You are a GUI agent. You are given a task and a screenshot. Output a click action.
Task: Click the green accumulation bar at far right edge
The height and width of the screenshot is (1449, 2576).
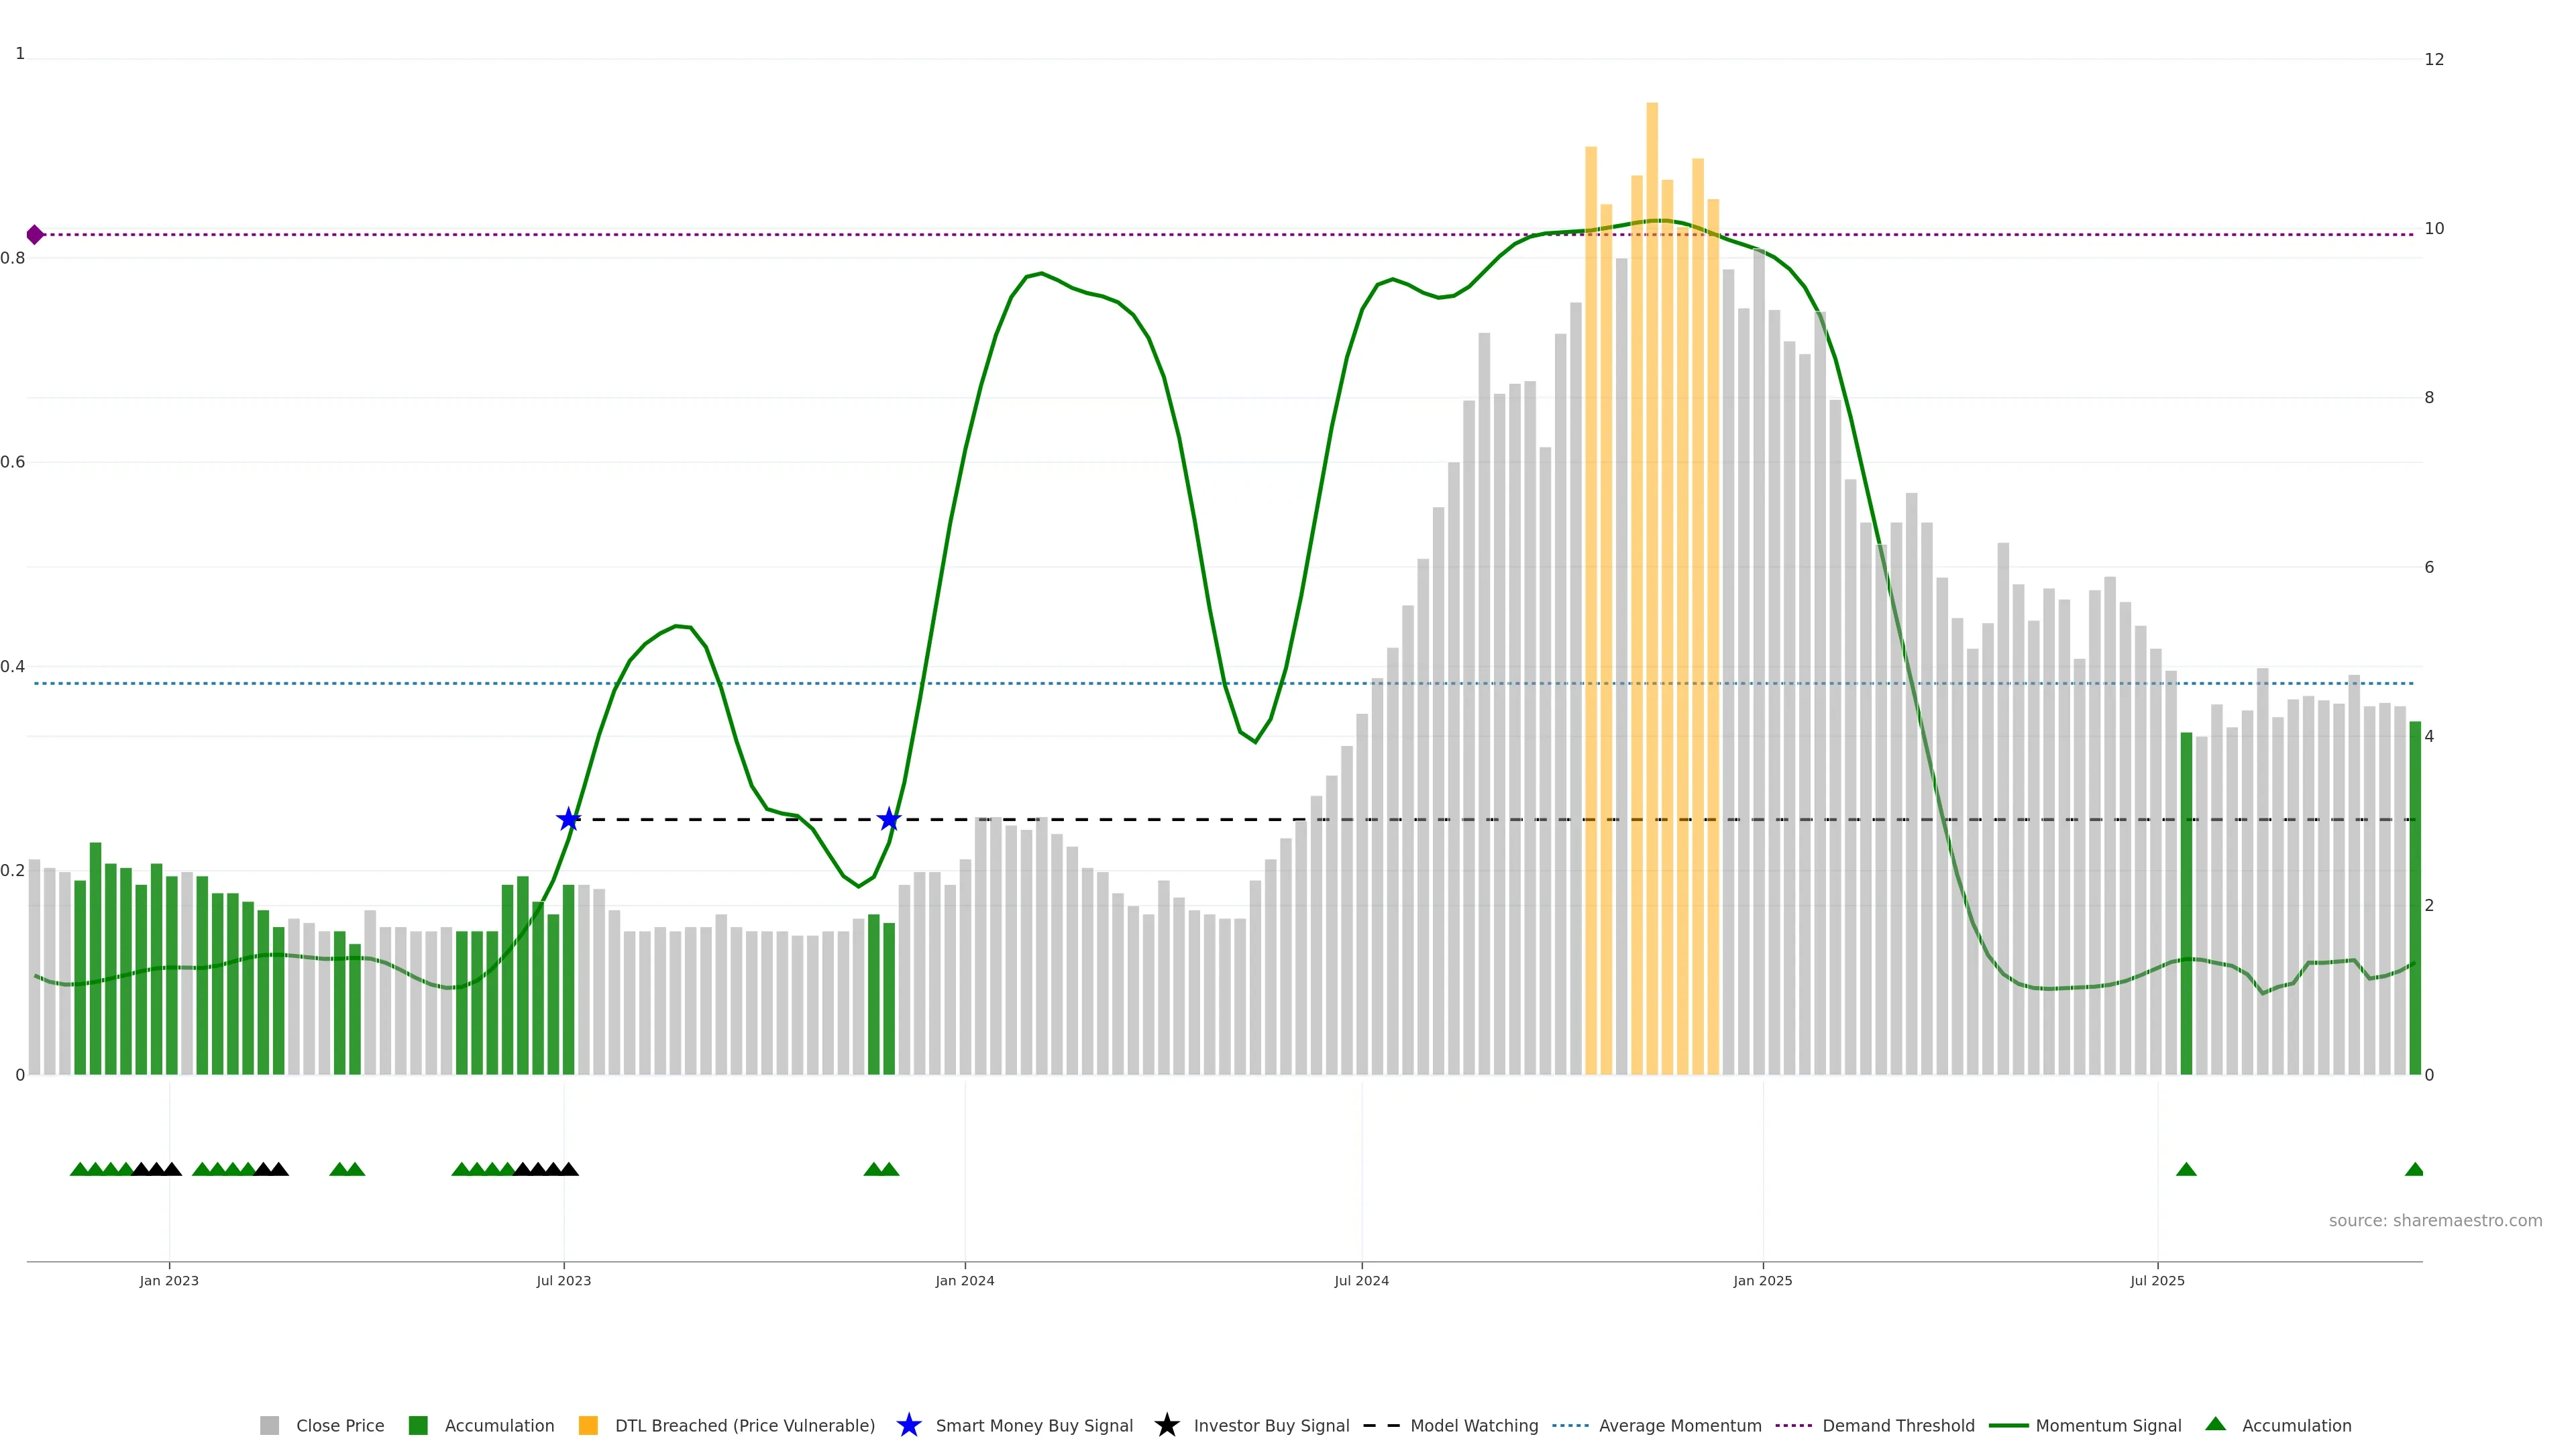[2415, 900]
